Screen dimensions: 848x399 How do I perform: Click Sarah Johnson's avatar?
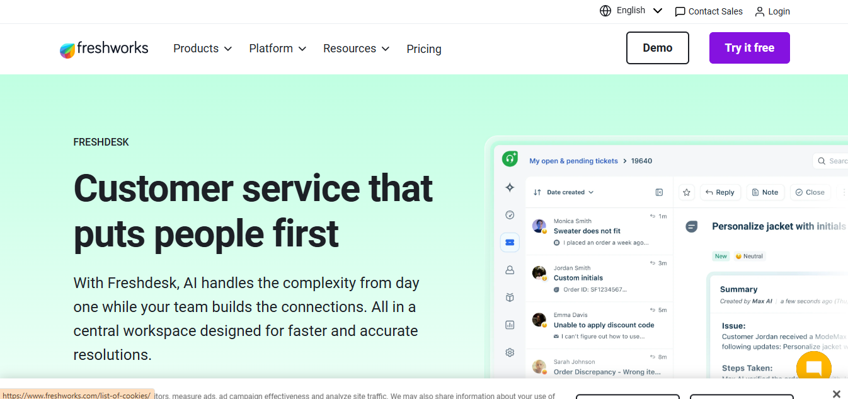(539, 367)
